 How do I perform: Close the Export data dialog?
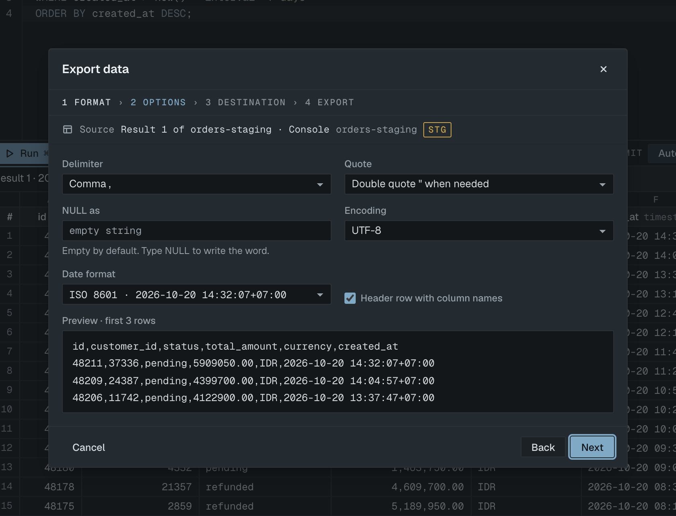[603, 69]
